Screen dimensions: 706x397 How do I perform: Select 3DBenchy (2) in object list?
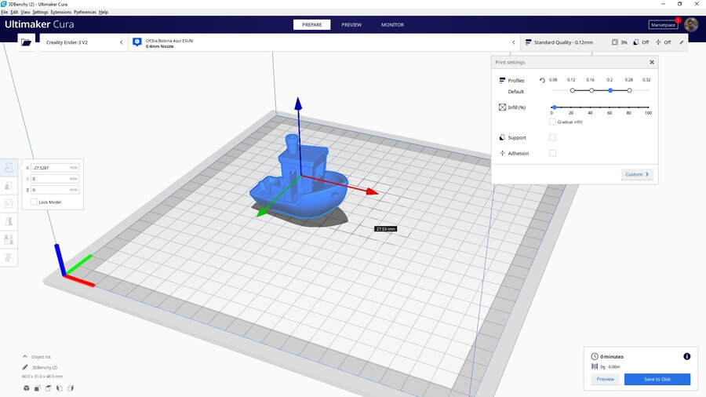(45, 367)
